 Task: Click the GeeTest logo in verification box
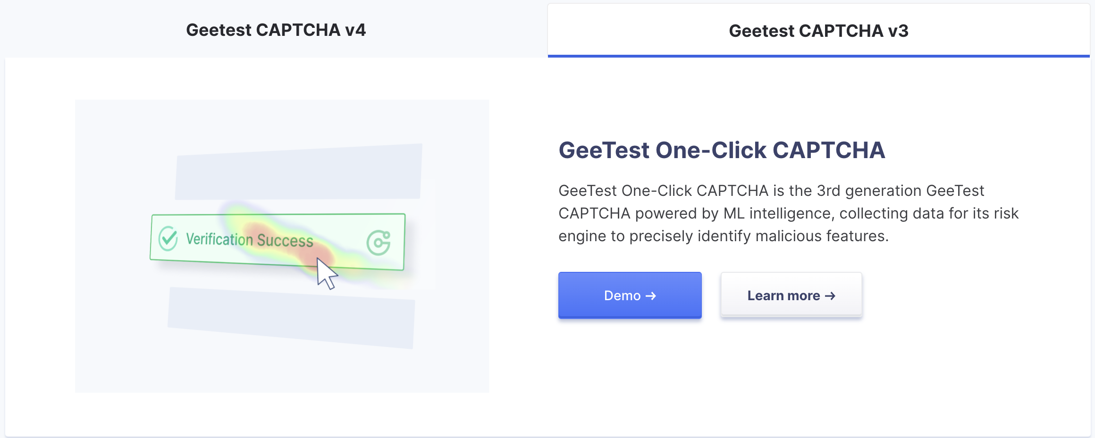click(x=379, y=243)
